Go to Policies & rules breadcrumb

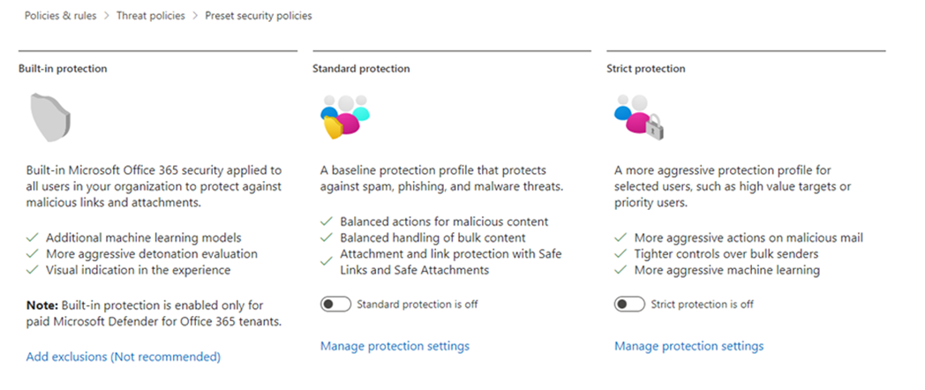tap(60, 16)
